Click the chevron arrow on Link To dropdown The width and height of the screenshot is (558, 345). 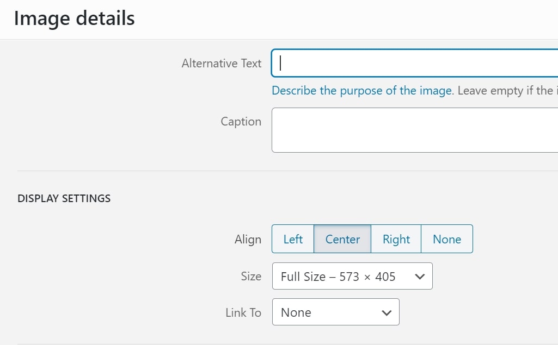[x=387, y=312]
